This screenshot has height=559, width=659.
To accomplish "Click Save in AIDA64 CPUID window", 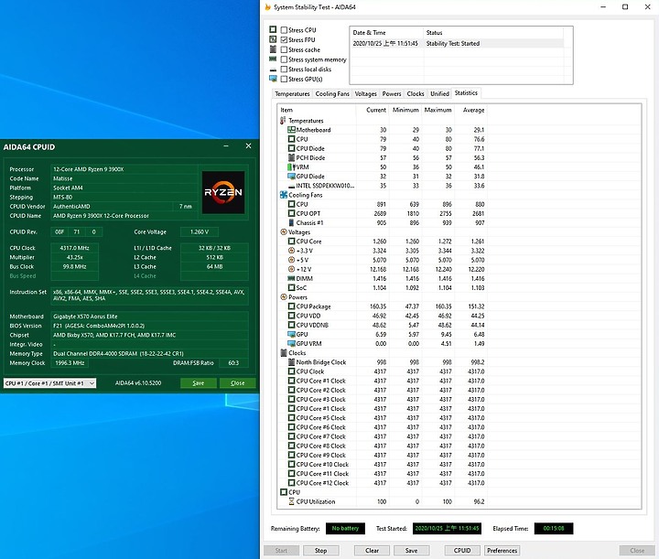I will tap(199, 383).
